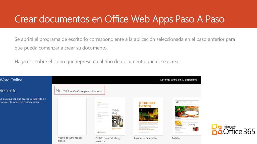Choose the Prospecto de evento template thumbnail
257x144 pixels.
tap(149, 117)
